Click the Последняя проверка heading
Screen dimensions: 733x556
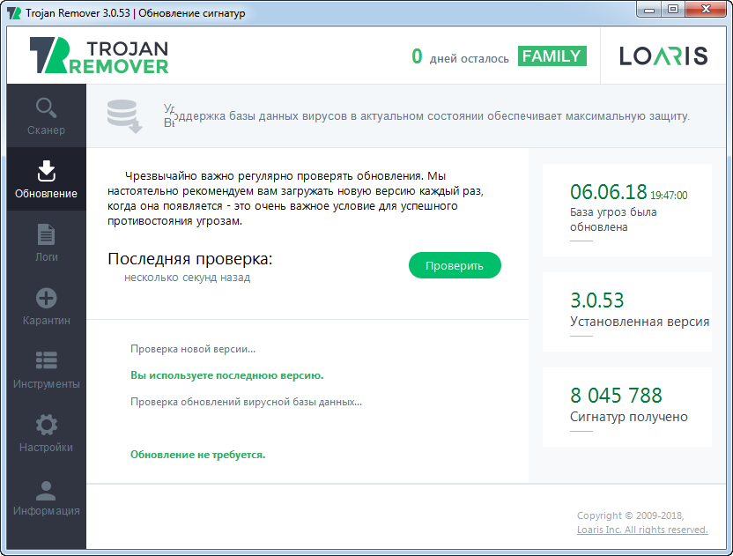tap(189, 258)
